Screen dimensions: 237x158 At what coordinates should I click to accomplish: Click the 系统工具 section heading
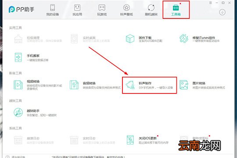15,128
